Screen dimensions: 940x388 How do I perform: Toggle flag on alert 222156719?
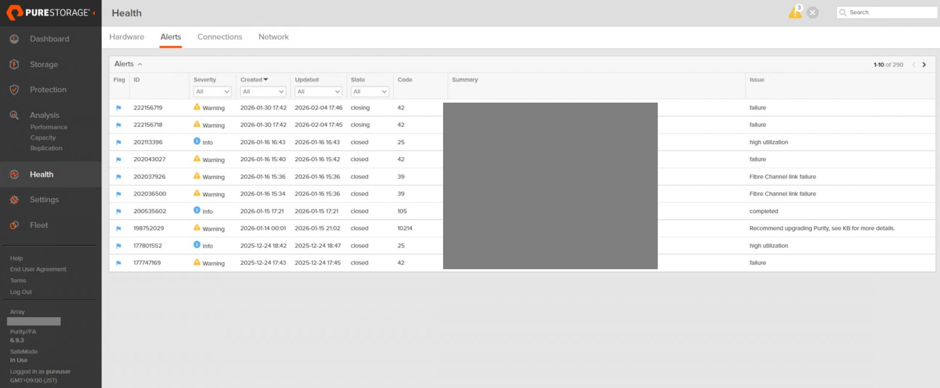click(118, 108)
